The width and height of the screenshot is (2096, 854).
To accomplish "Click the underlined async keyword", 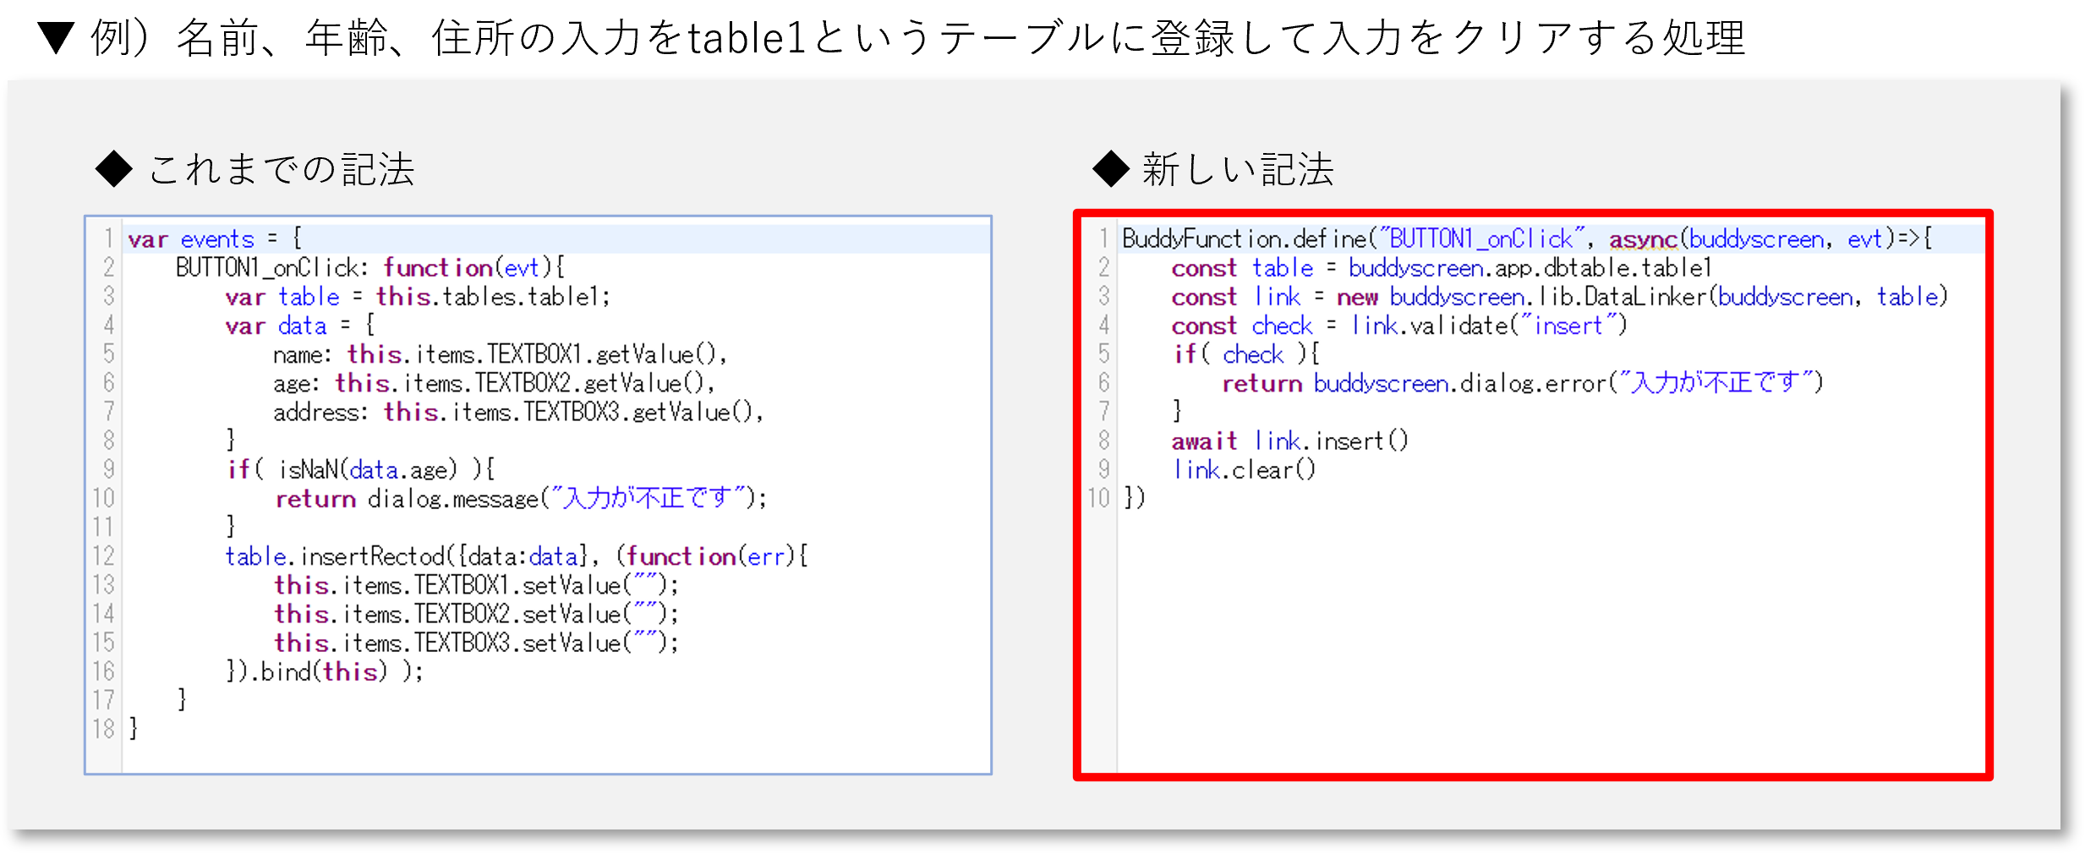I will point(1643,240).
